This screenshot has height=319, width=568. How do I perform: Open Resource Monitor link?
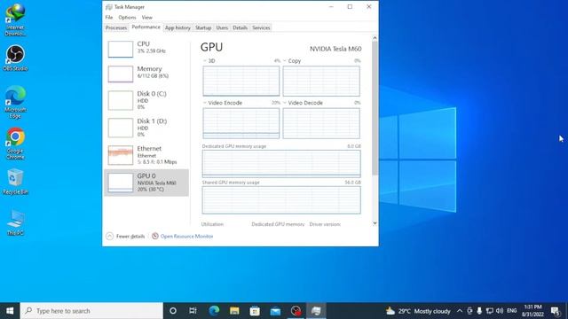coord(186,237)
